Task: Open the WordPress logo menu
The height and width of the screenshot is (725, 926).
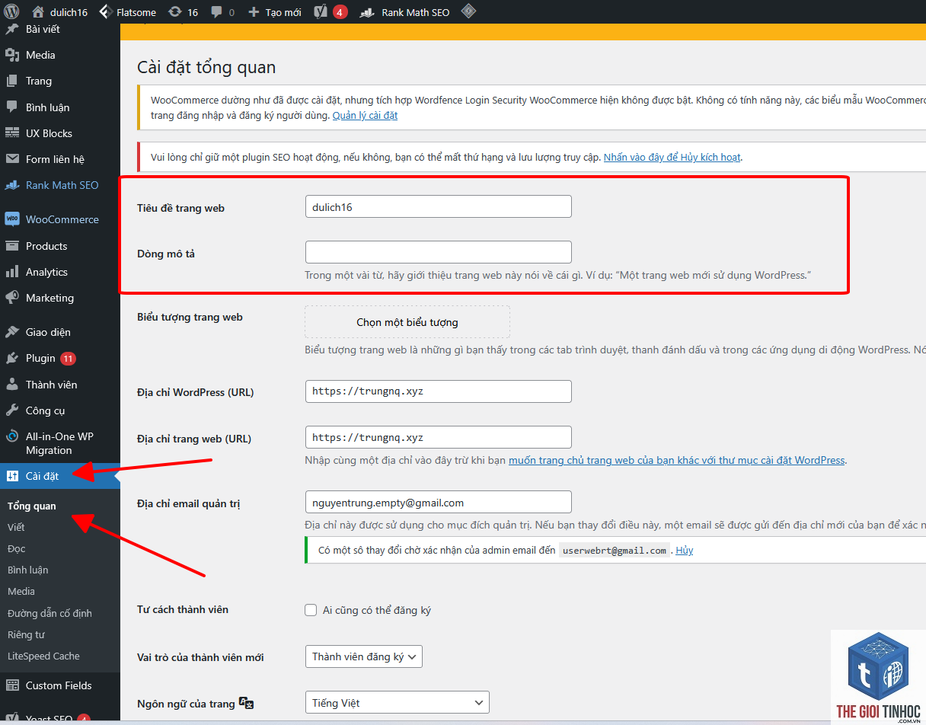Action: tap(11, 12)
